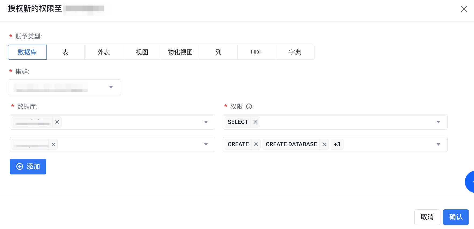
Task: Remove the first selected database tag
Action: click(57, 122)
